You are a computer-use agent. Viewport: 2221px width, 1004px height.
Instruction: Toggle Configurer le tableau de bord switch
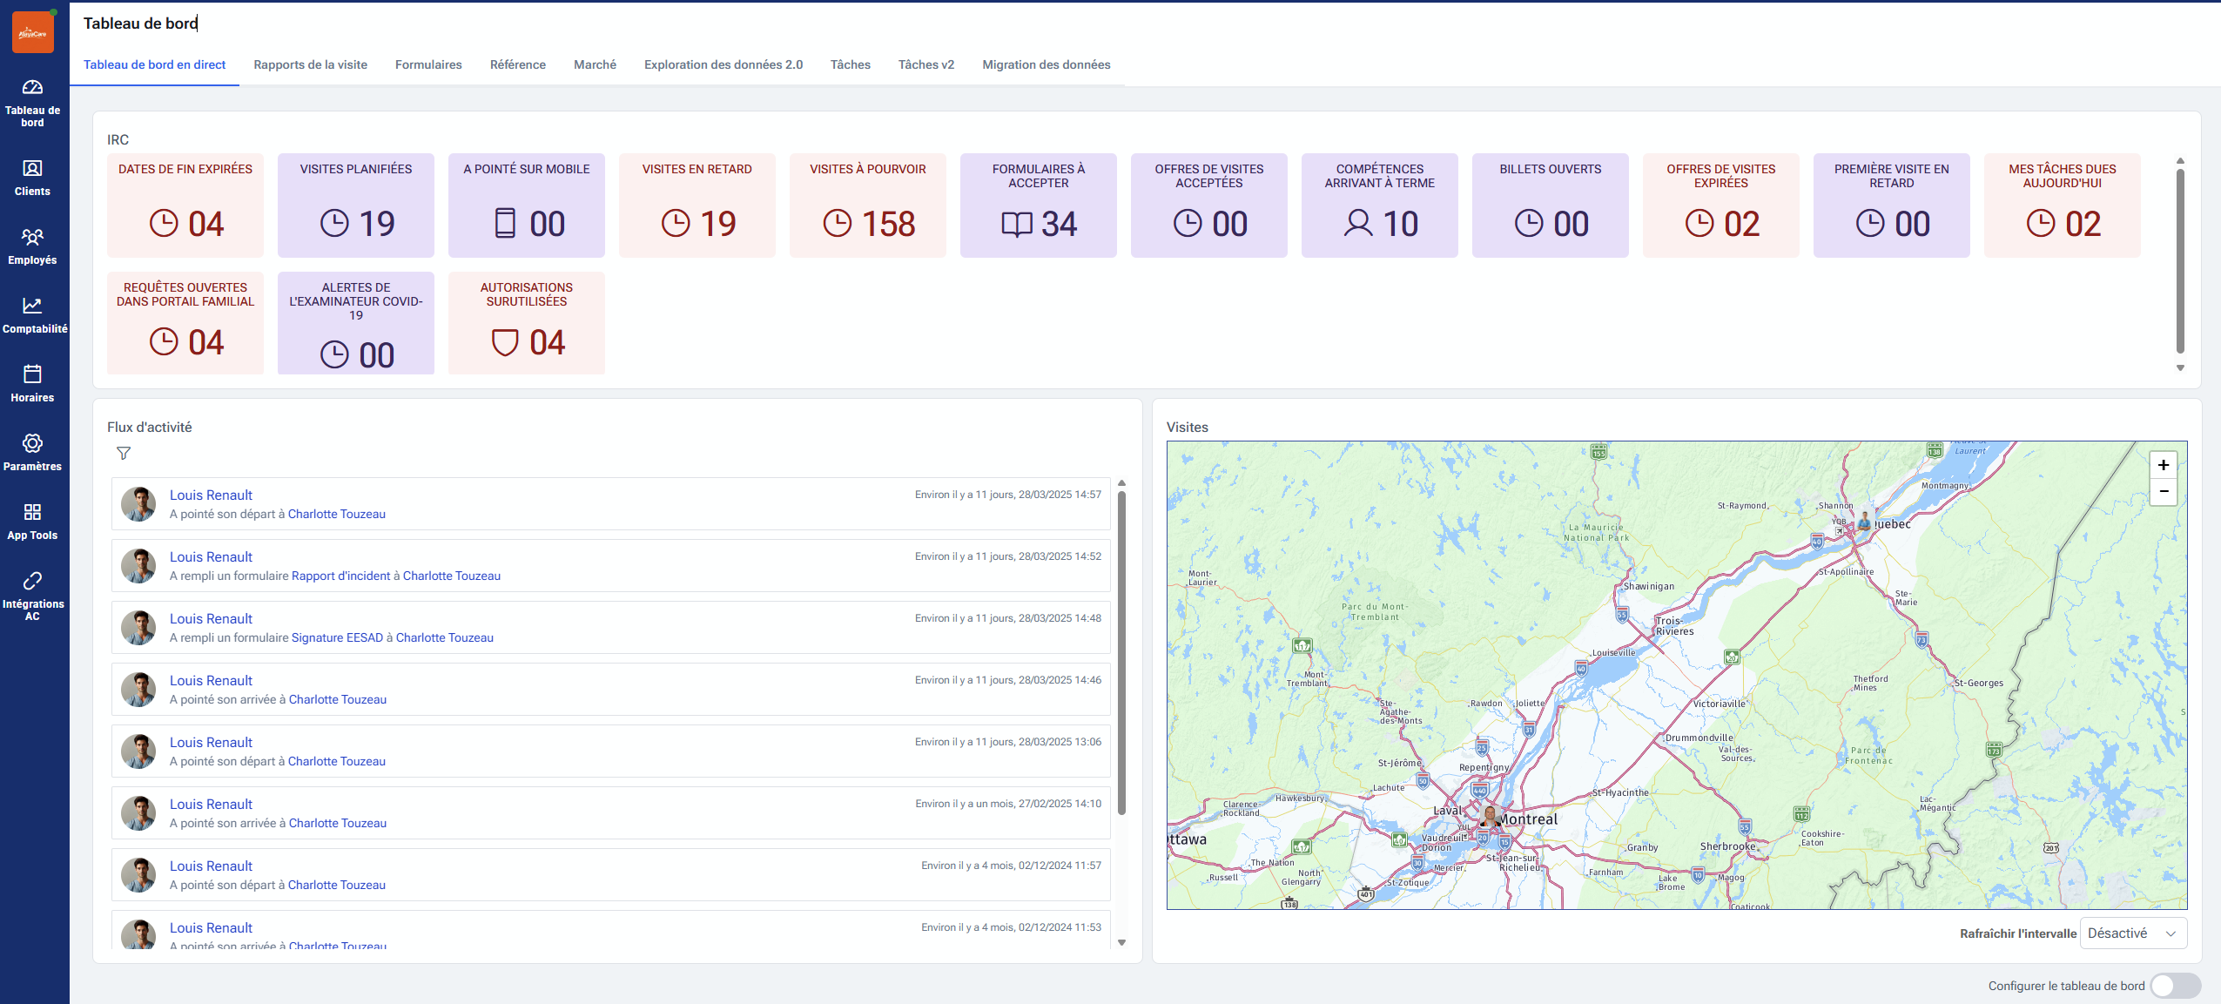click(2175, 986)
